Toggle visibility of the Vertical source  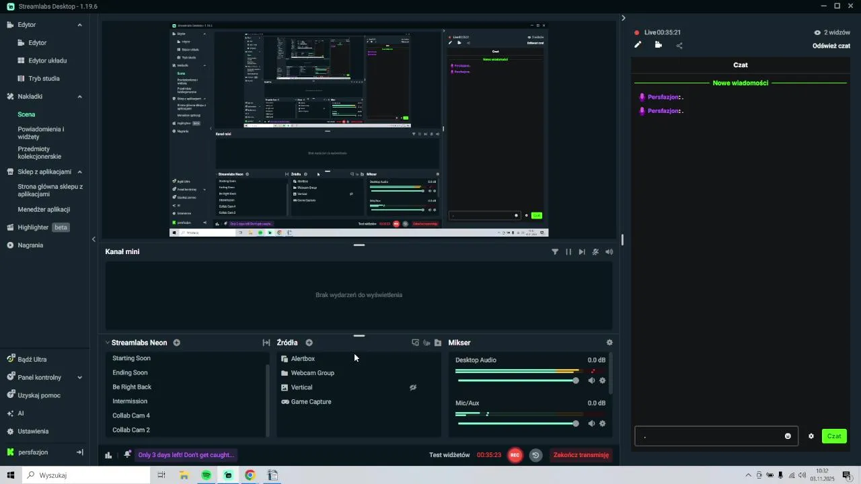(x=413, y=388)
